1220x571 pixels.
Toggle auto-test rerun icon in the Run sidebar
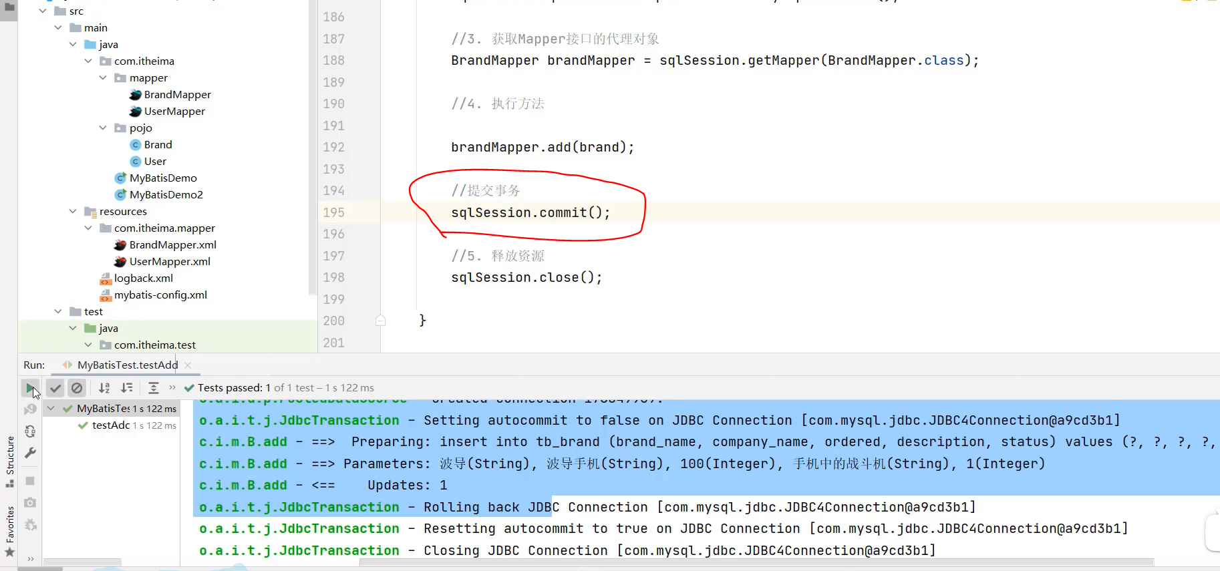tap(30, 431)
